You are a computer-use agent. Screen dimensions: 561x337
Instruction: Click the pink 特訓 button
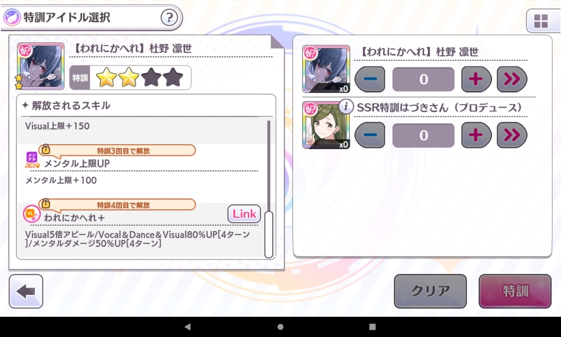[x=515, y=291]
